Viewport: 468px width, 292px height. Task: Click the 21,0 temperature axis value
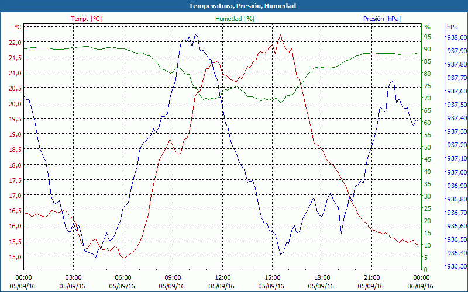click(15, 72)
